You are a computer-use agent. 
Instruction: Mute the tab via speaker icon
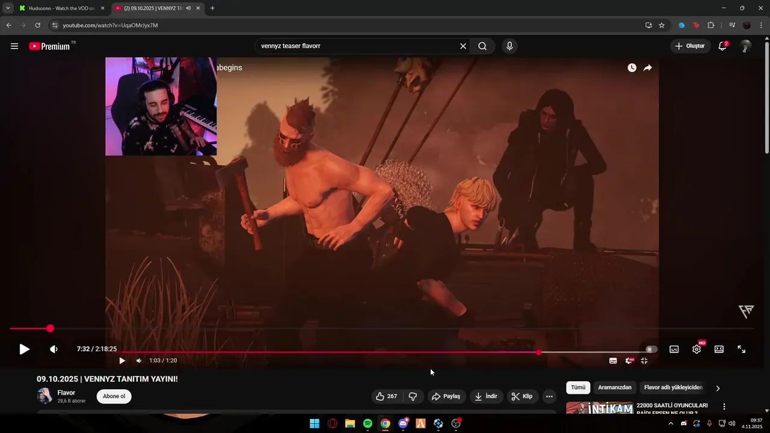coord(188,8)
